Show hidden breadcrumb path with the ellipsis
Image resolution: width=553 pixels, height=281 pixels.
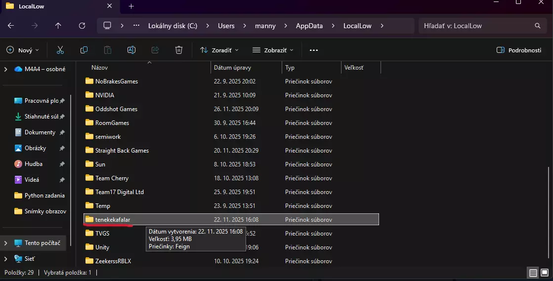(136, 26)
